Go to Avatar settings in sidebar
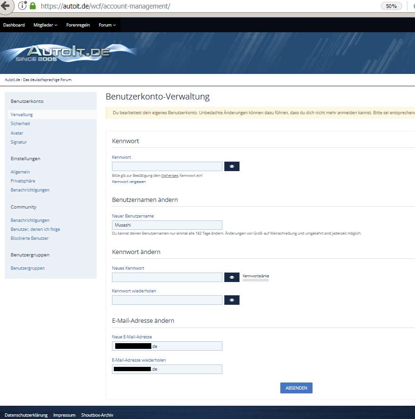 pos(17,133)
